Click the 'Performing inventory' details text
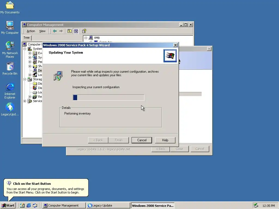 (x=77, y=113)
